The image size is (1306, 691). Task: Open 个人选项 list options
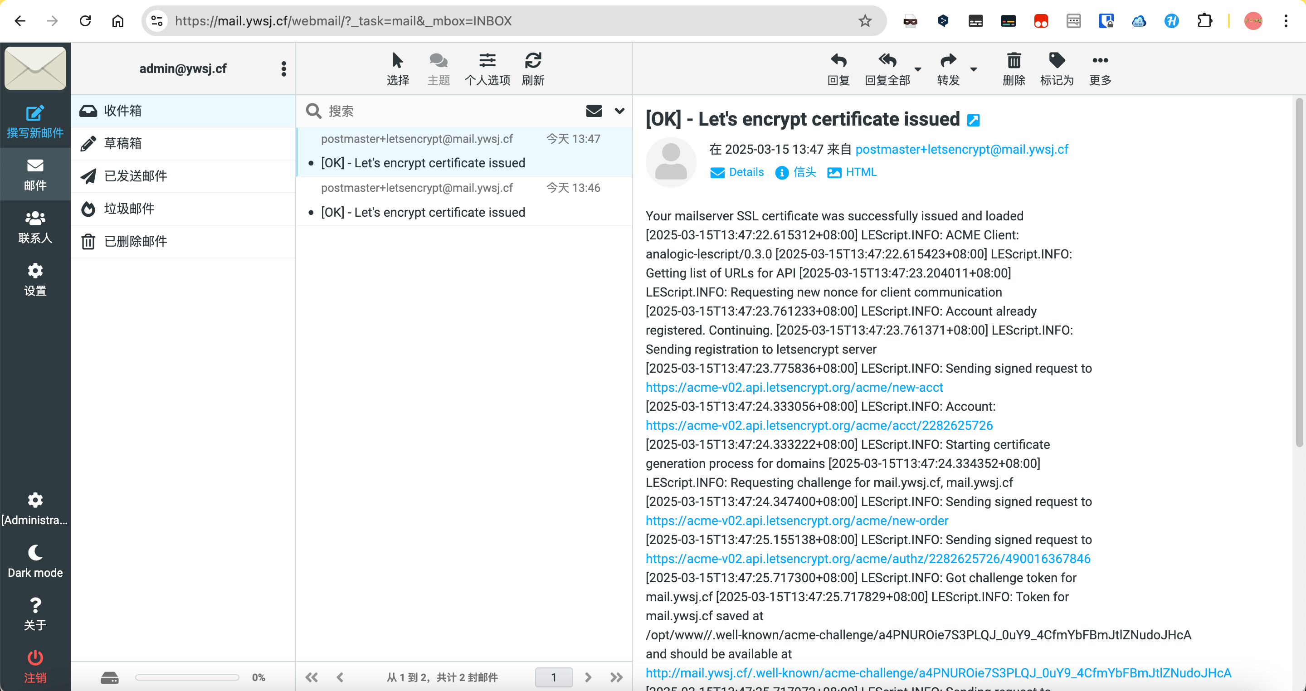click(487, 68)
